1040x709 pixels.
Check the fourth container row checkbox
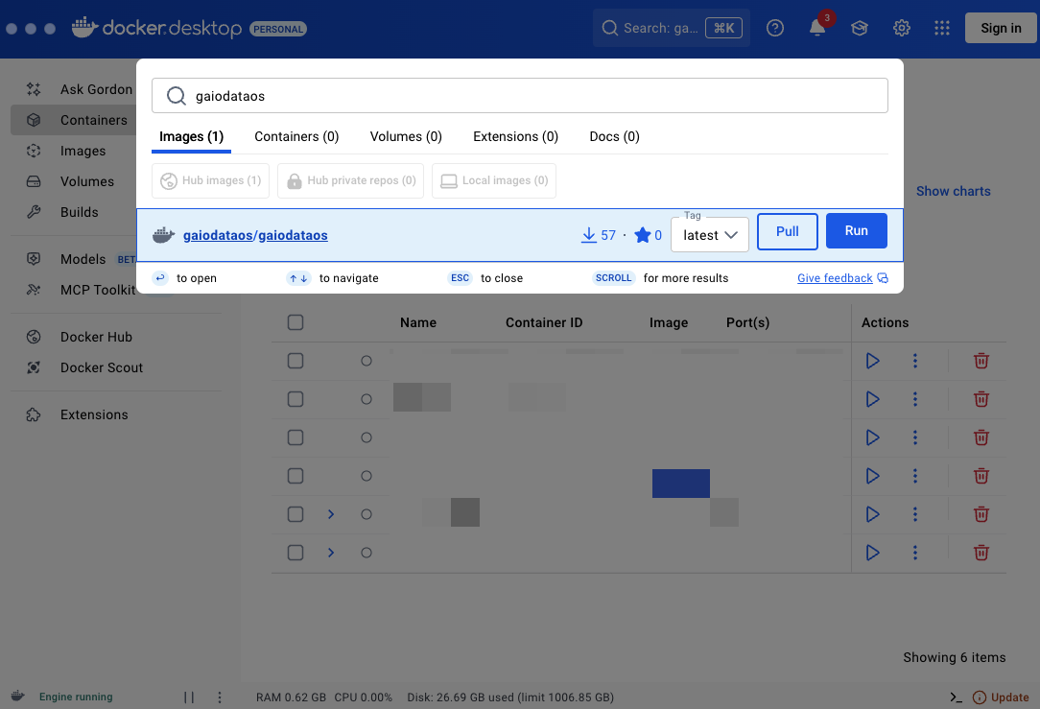click(x=295, y=476)
